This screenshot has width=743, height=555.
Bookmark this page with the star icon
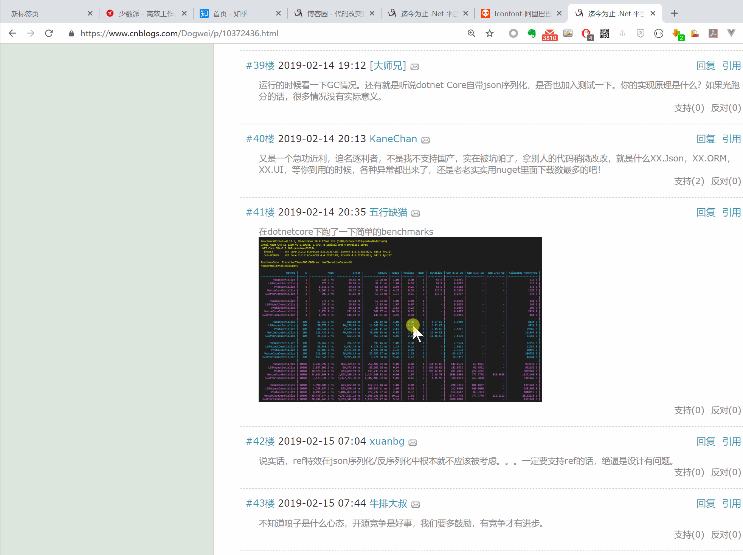490,33
